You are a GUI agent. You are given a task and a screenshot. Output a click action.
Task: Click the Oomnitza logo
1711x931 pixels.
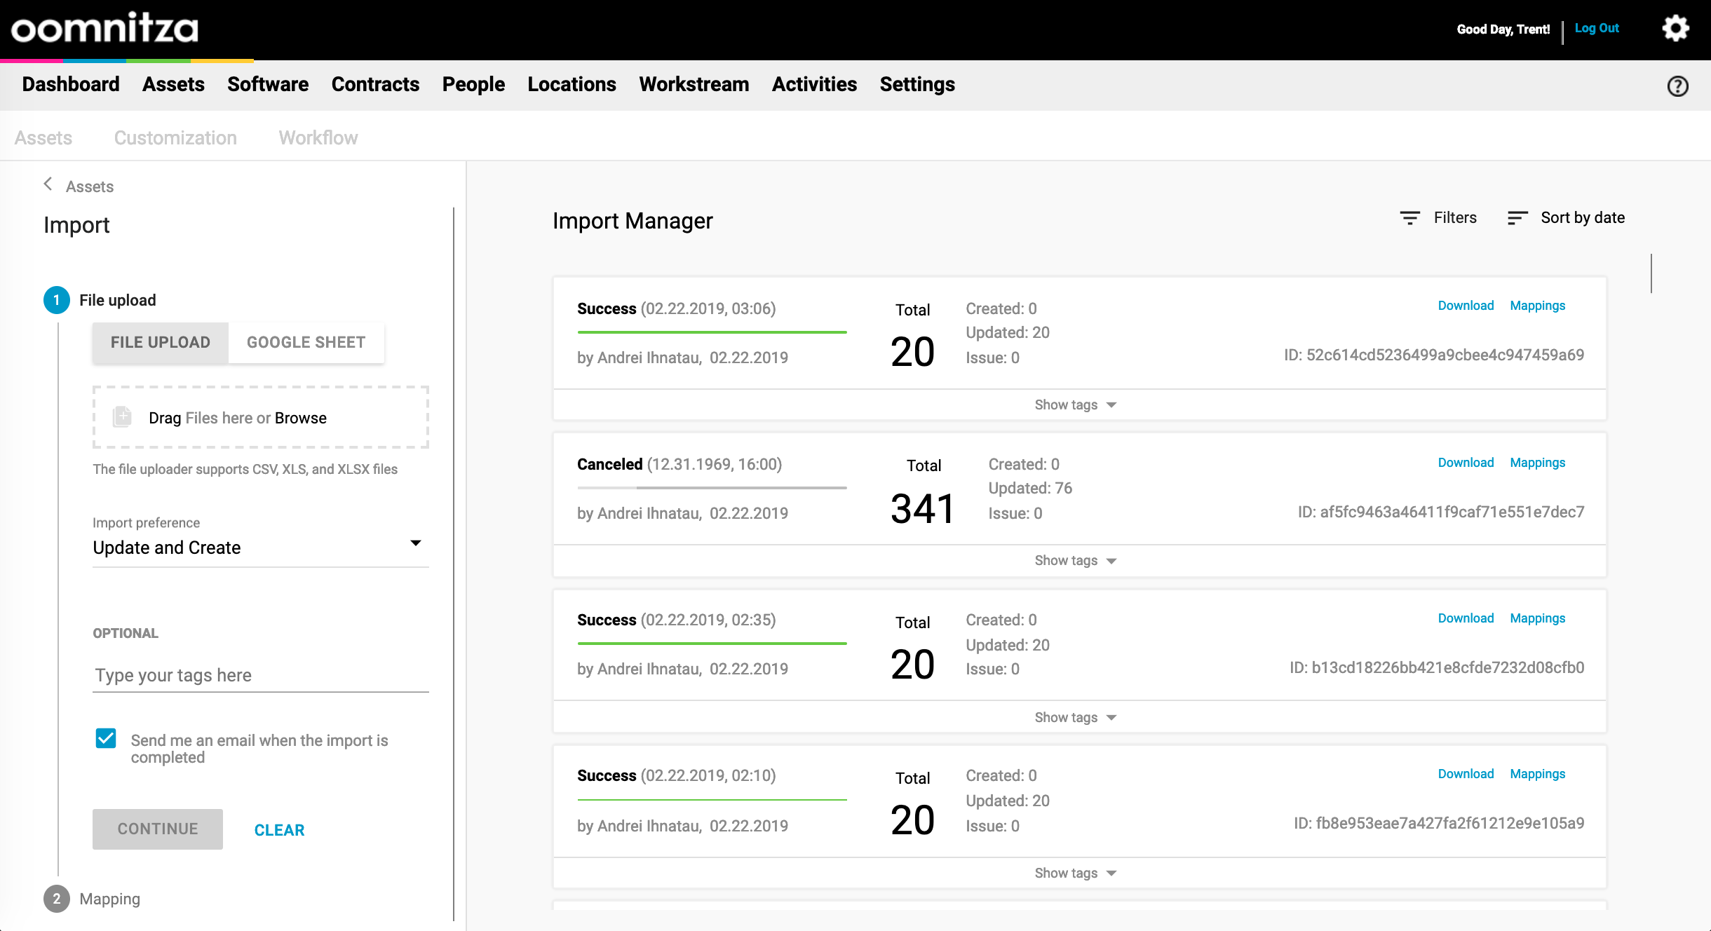(104, 28)
